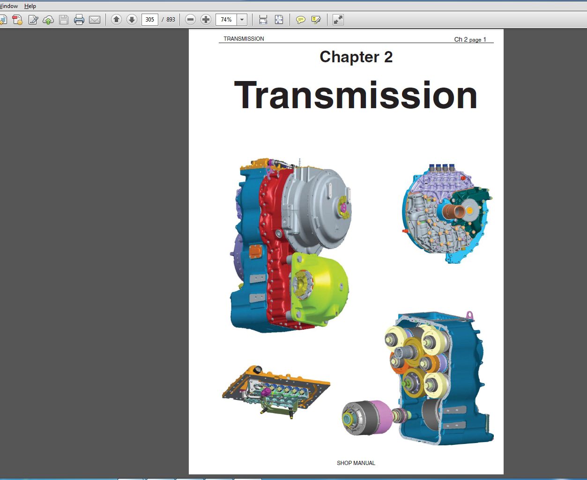The height and width of the screenshot is (480, 587).
Task: Click the Edit/Sign document icon
Action: pos(33,20)
